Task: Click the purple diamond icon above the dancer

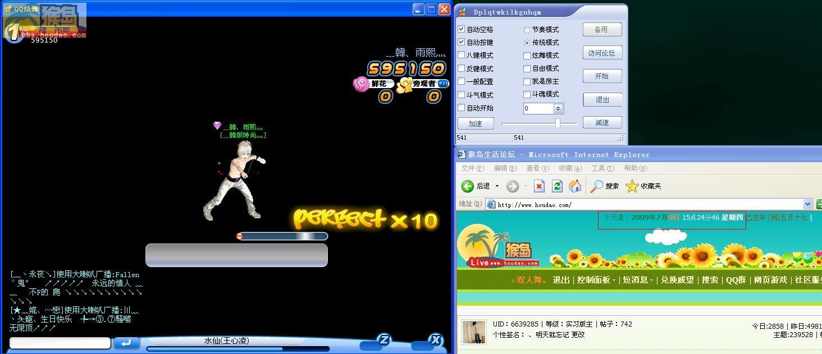Action: tap(217, 126)
